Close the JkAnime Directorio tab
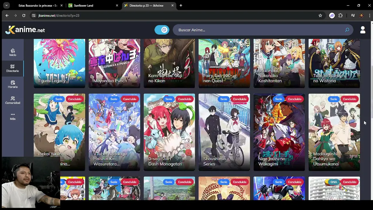Viewport: 373px width, 210px height. pyautogui.click(x=172, y=5)
